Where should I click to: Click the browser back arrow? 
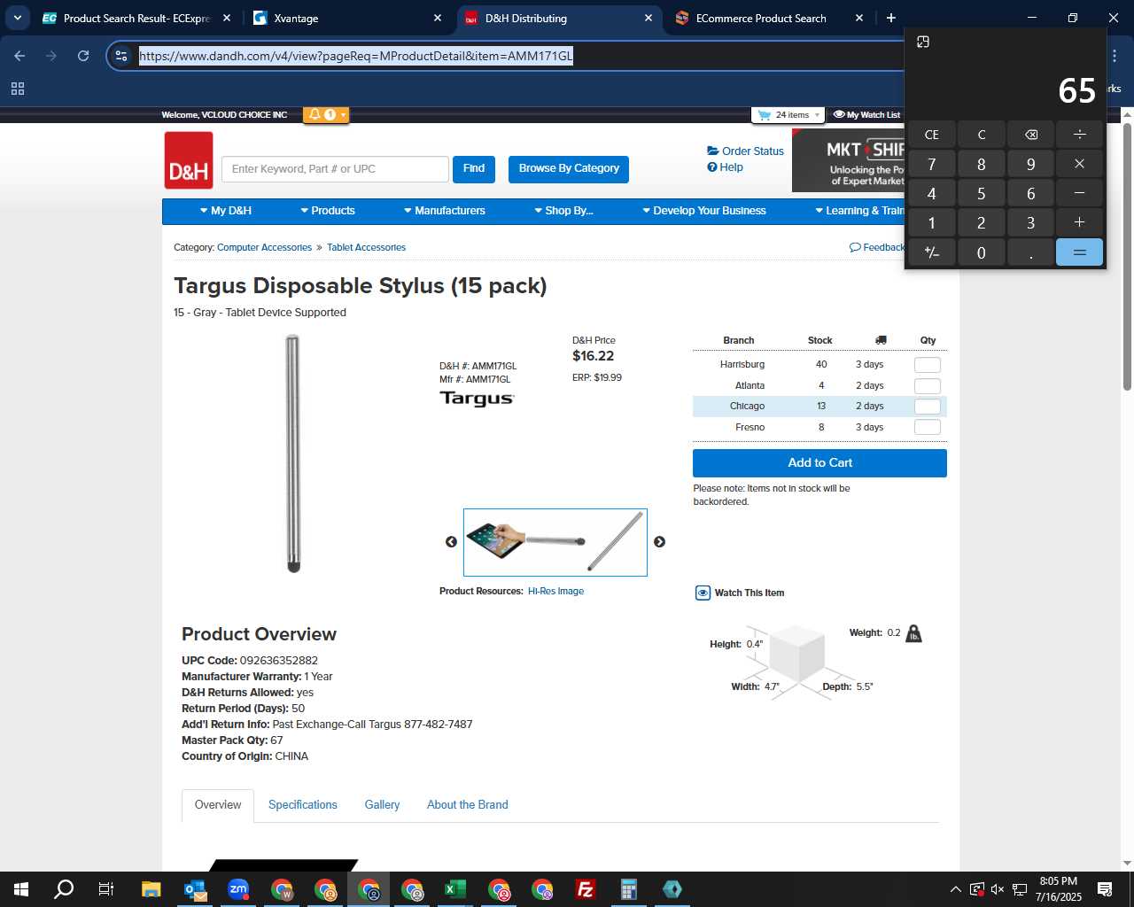tap(19, 56)
